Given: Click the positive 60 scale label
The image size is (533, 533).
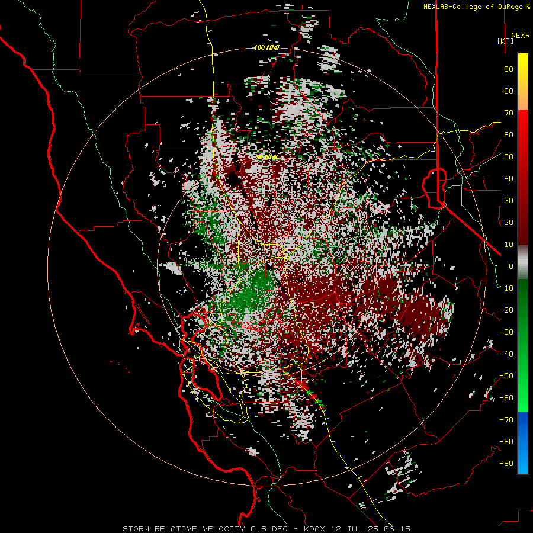Looking at the screenshot, I should pos(509,134).
